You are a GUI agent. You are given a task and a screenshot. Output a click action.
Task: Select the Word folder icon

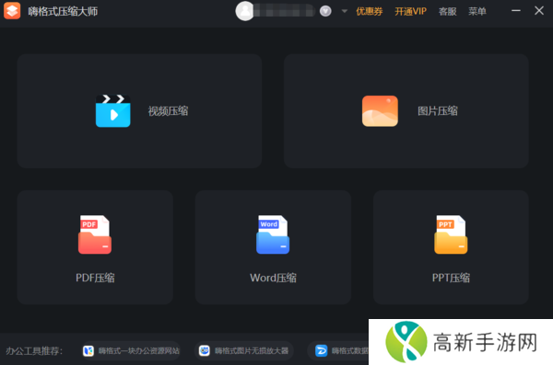[x=273, y=234]
